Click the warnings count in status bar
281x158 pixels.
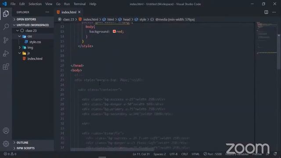point(14,154)
